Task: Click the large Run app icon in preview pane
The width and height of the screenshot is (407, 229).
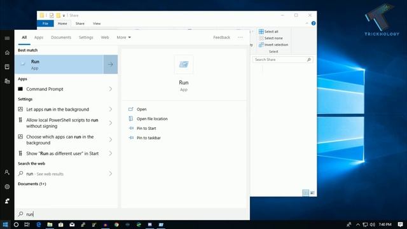Action: (184, 64)
